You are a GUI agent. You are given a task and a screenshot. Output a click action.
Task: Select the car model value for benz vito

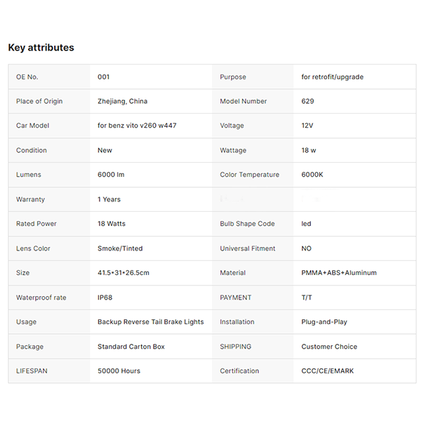pos(138,126)
